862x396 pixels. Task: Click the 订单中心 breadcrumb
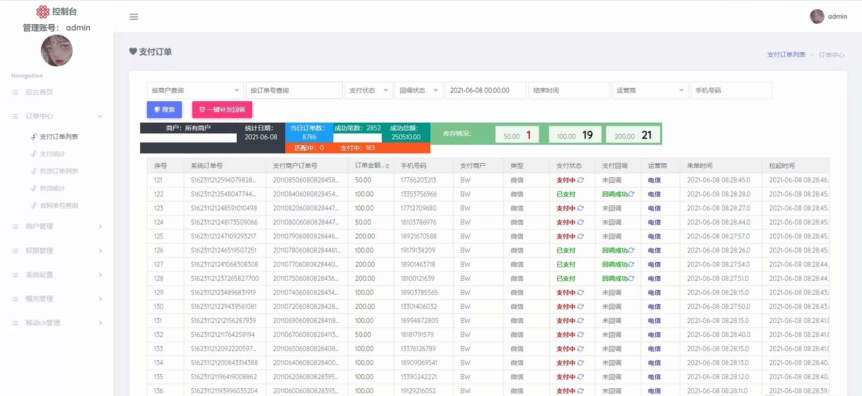click(831, 55)
